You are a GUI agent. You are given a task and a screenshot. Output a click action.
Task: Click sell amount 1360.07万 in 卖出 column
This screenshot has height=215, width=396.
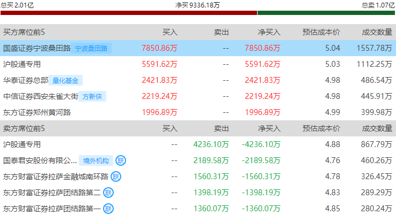pyautogui.click(x=211, y=209)
